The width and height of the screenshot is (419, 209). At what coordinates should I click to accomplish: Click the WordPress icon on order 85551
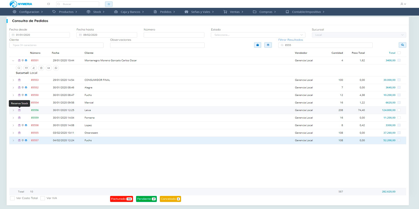[26, 60]
